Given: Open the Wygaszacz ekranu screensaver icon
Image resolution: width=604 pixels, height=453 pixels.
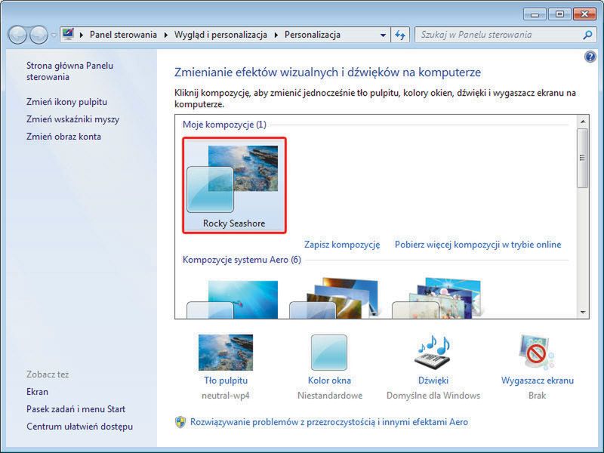Looking at the screenshot, I should coord(537,353).
